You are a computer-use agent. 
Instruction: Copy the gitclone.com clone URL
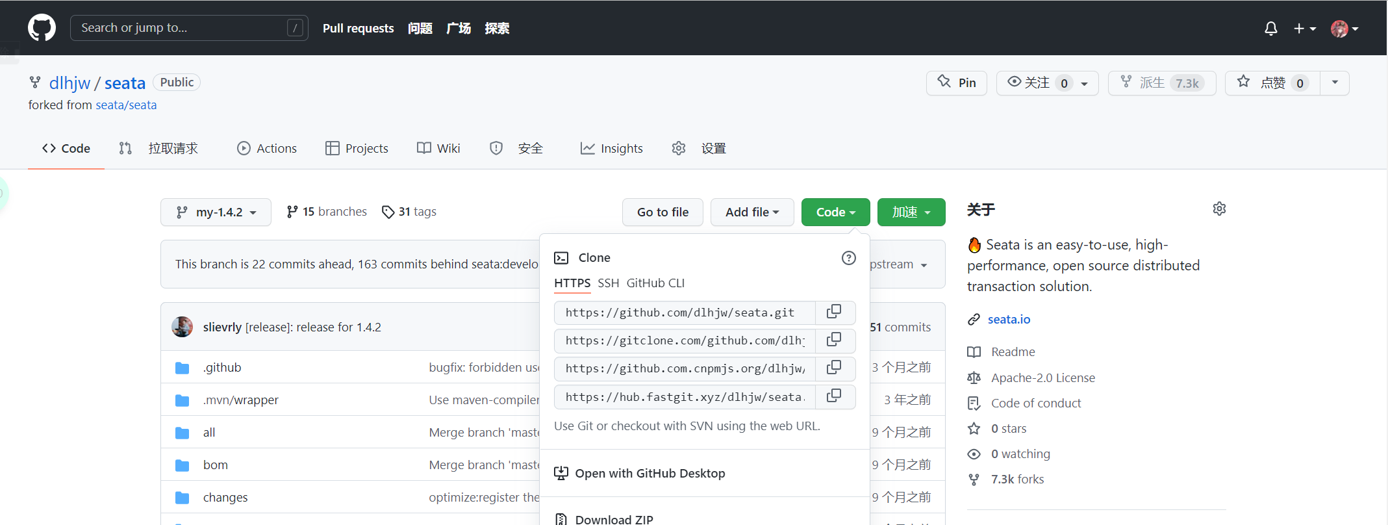coord(835,340)
